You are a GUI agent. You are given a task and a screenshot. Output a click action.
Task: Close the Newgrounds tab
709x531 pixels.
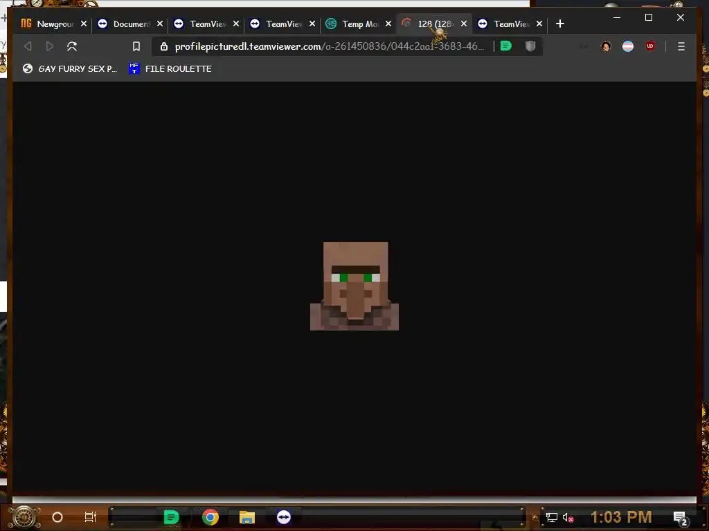[x=84, y=24]
